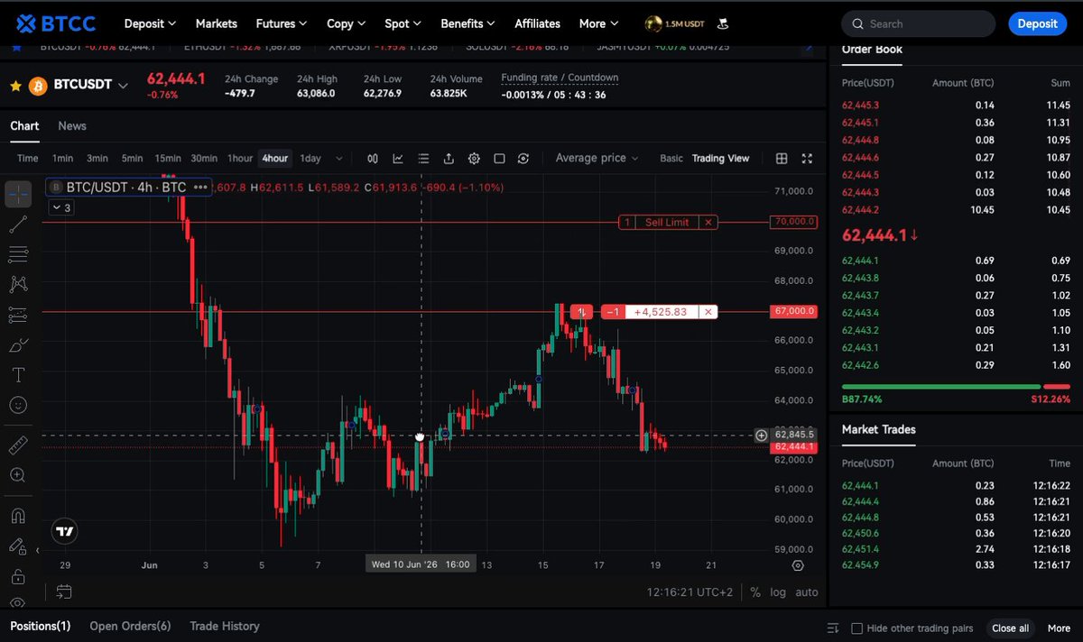Switch to the News tab
The height and width of the screenshot is (642, 1083).
pos(72,126)
